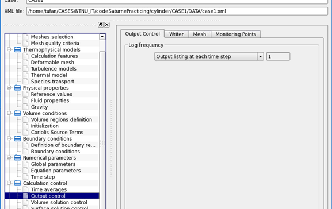The height and width of the screenshot is (209, 332).
Task: Open the Turbulence models page
Action: [x=54, y=69]
